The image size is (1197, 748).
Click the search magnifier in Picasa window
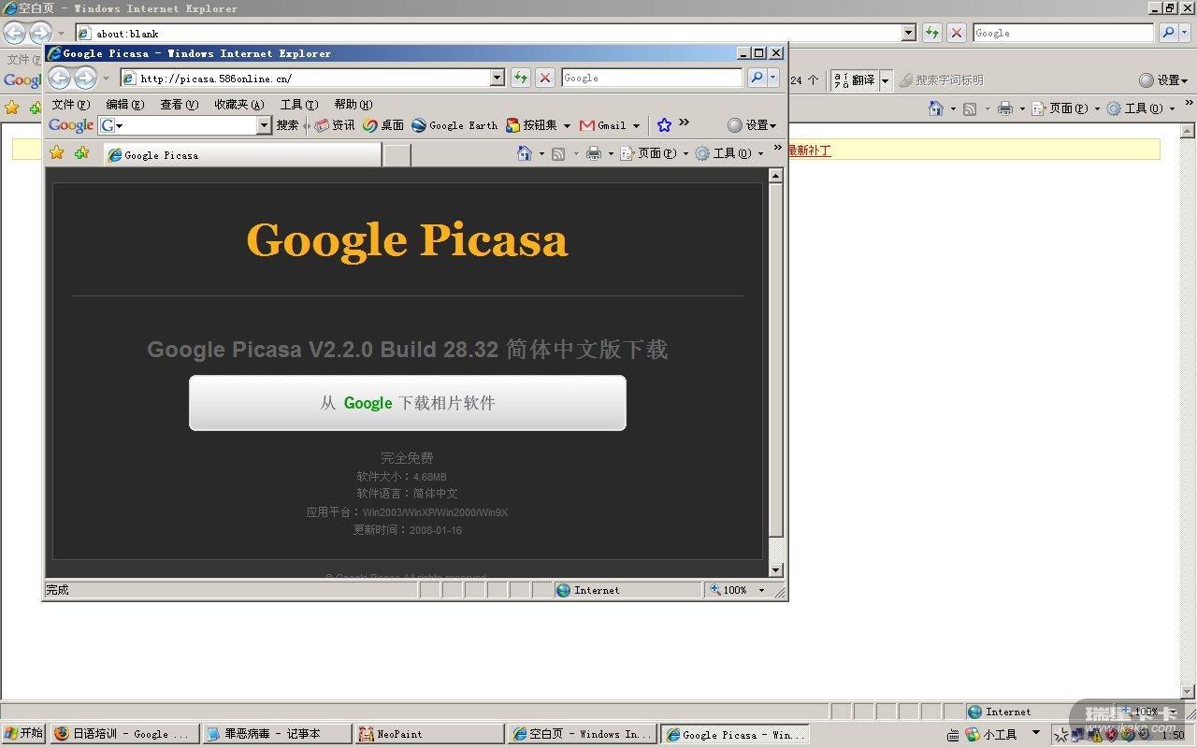click(757, 78)
